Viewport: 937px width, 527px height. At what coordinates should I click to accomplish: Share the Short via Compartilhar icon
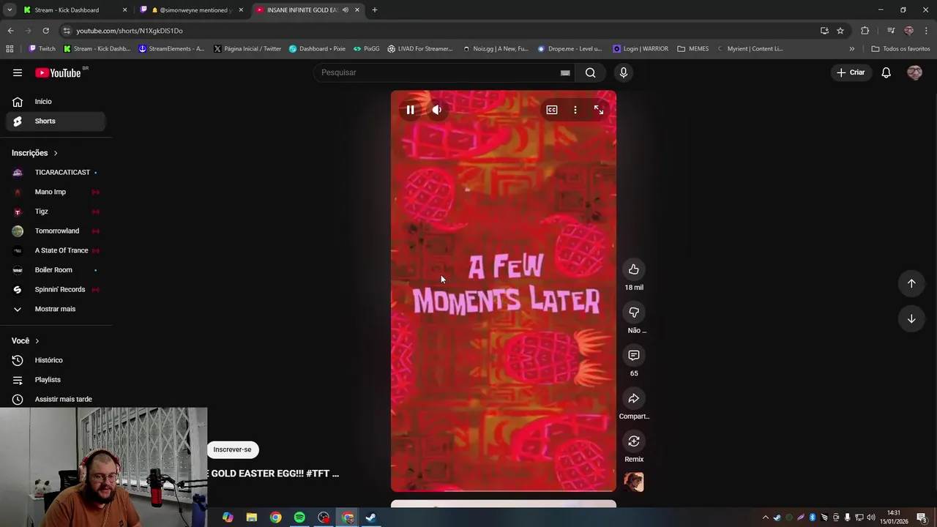click(x=634, y=398)
